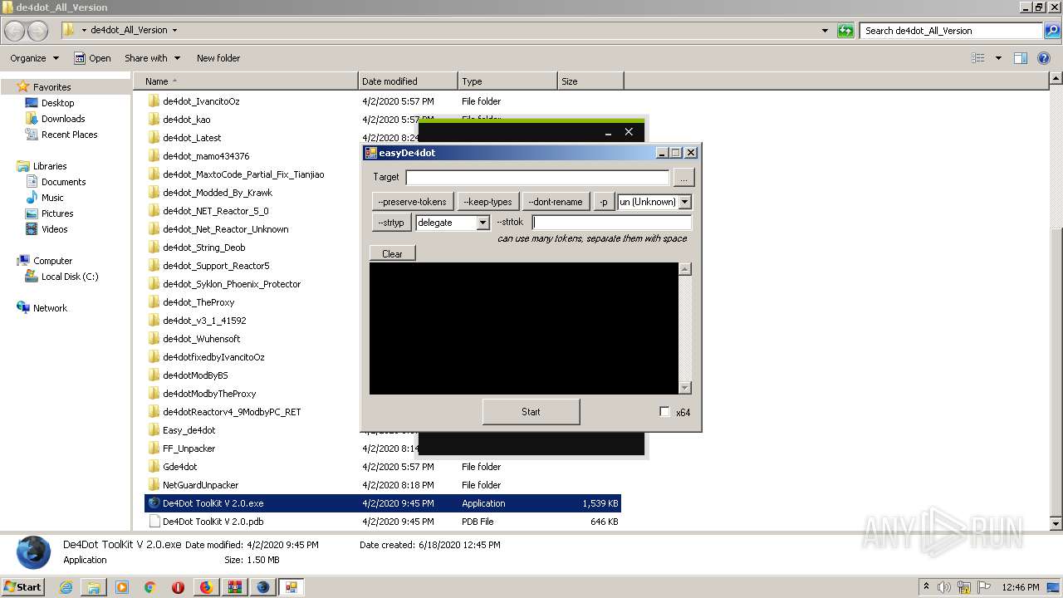Sort files by Size column
Image resolution: width=1063 pixels, height=598 pixels.
click(590, 81)
